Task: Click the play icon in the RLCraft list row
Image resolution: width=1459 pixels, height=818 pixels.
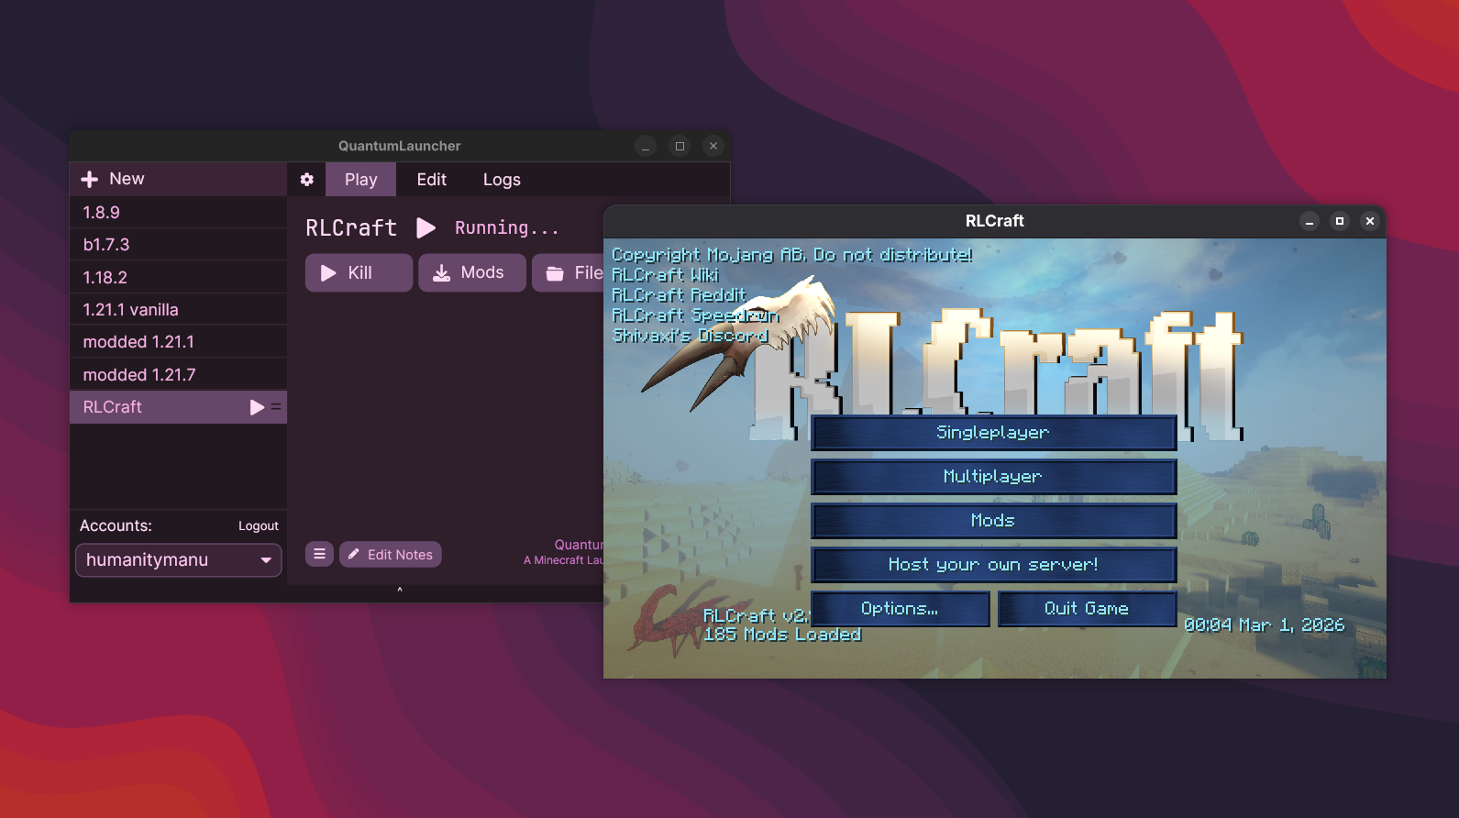Action: point(257,407)
